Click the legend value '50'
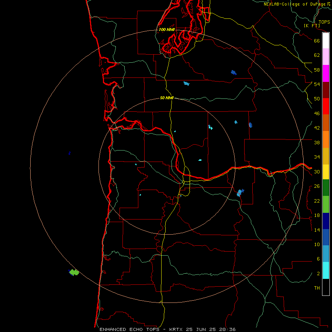 pos(317,99)
